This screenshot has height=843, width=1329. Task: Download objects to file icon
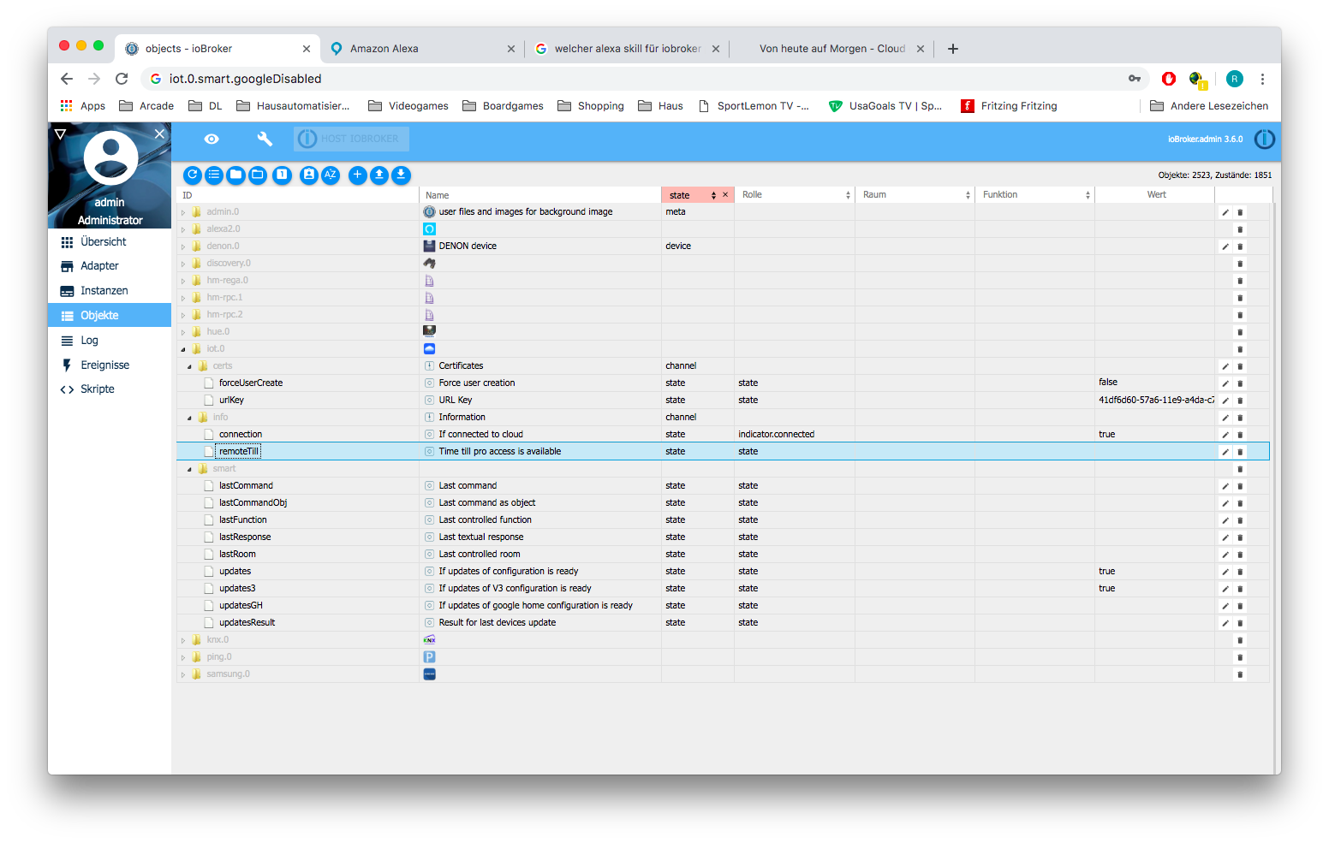(x=401, y=175)
